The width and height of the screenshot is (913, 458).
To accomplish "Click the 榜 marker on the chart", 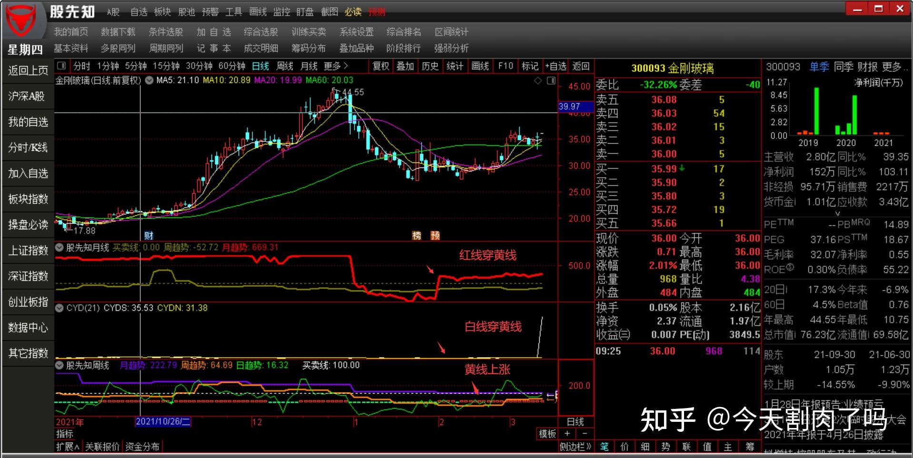I will pos(417,235).
